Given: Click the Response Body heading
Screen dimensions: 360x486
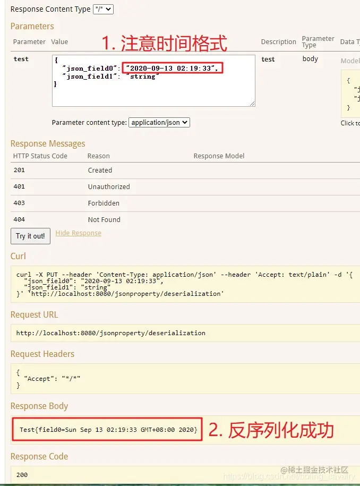Looking at the screenshot, I should [39, 406].
